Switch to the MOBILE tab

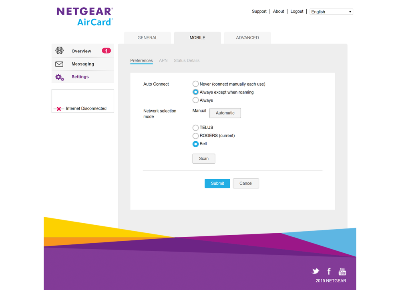(197, 38)
